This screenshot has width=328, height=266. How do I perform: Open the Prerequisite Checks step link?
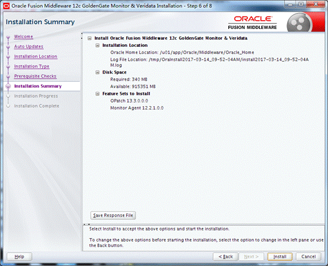click(35, 76)
